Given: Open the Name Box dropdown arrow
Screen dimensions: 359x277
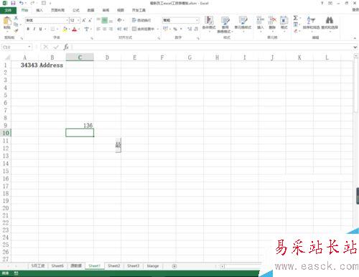Looking at the screenshot, I should coord(29,47).
